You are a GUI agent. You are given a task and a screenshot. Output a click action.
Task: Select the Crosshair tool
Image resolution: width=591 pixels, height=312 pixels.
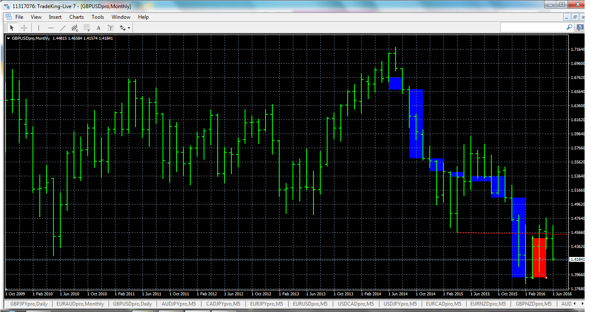[24, 27]
